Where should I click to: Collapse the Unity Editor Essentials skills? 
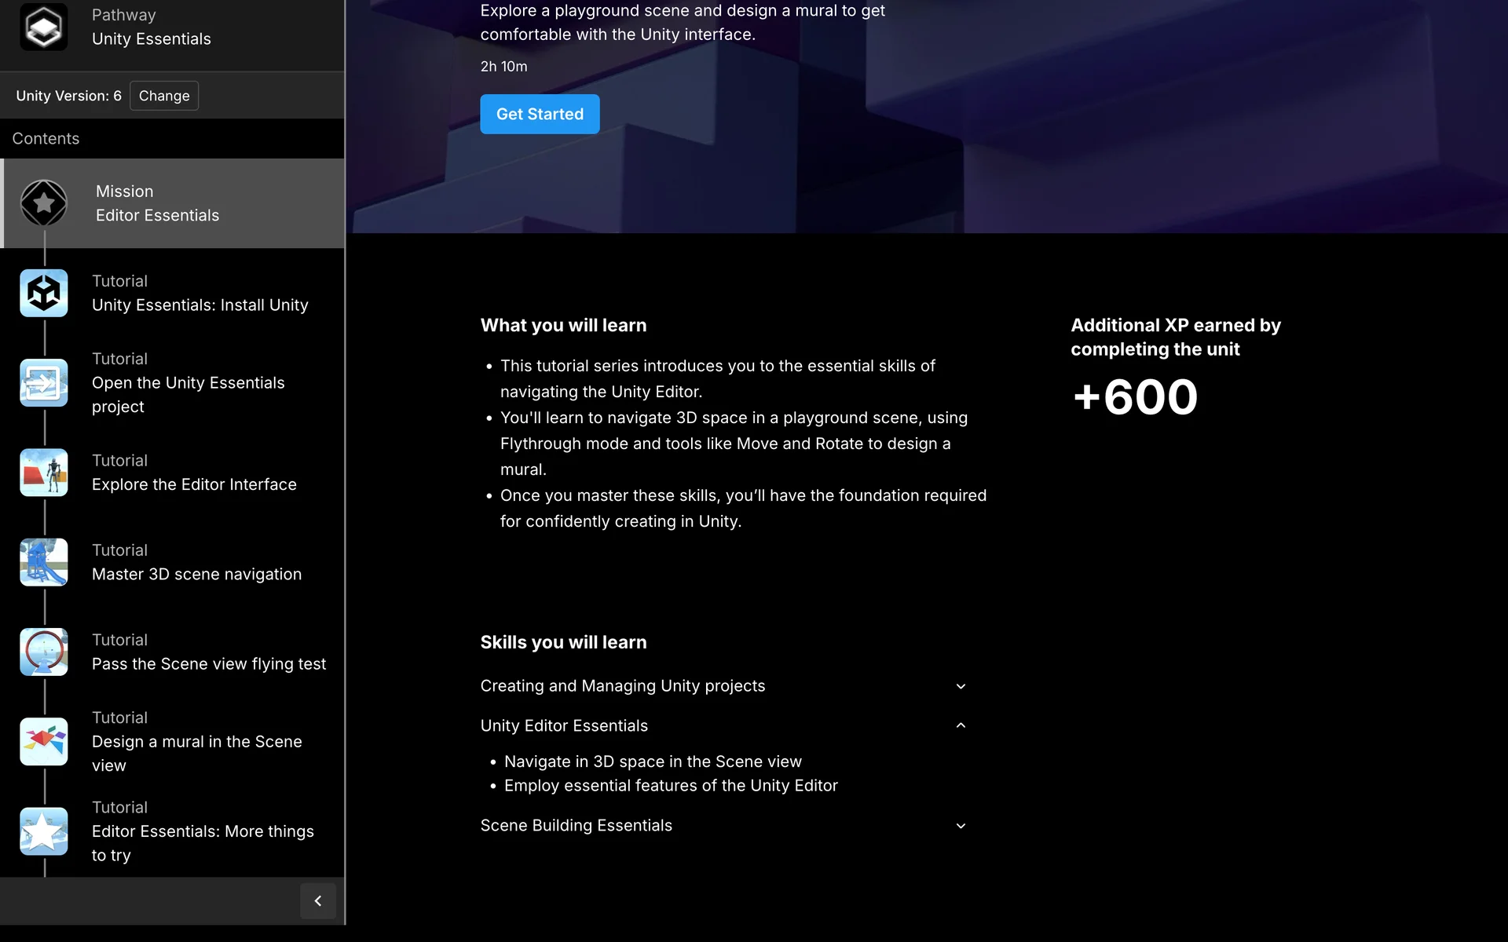coord(960,725)
